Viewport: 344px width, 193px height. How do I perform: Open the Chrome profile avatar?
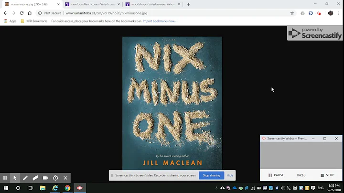(x=331, y=13)
